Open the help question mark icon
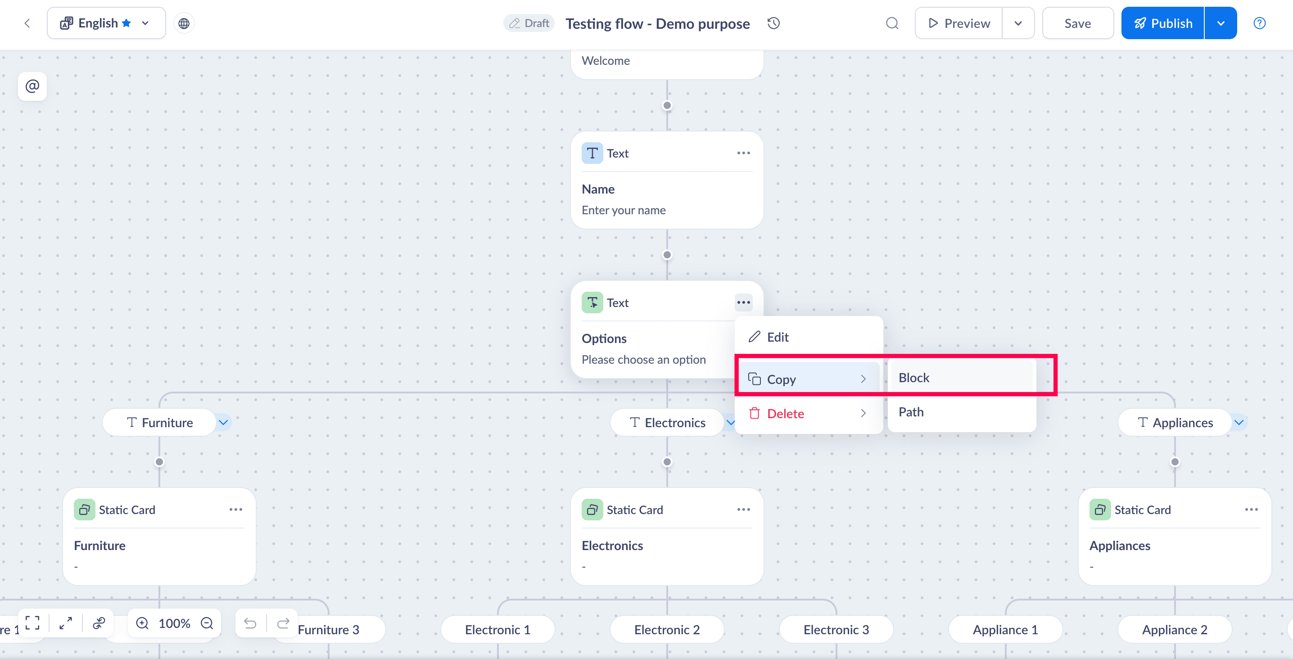This screenshot has height=659, width=1293. pos(1259,23)
